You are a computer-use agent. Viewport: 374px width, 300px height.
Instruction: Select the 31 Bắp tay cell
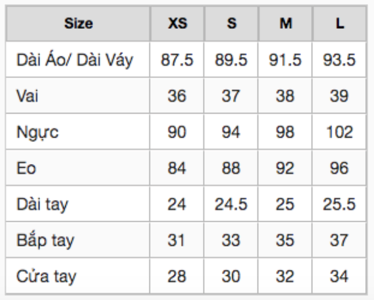177,240
